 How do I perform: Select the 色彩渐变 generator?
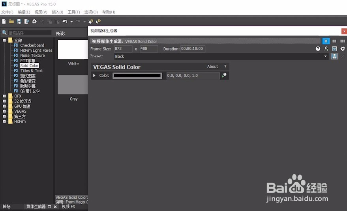[x=28, y=81]
